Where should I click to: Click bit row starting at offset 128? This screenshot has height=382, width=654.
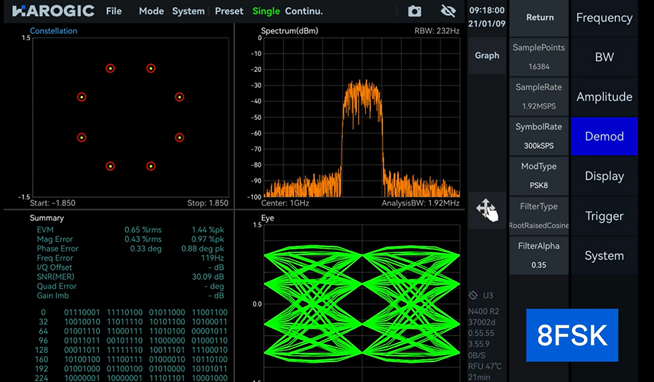[x=131, y=350]
